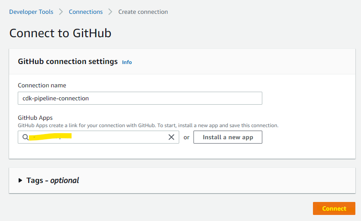361x221 pixels.
Task: Navigate to Connections breadcrumb
Action: [86, 12]
